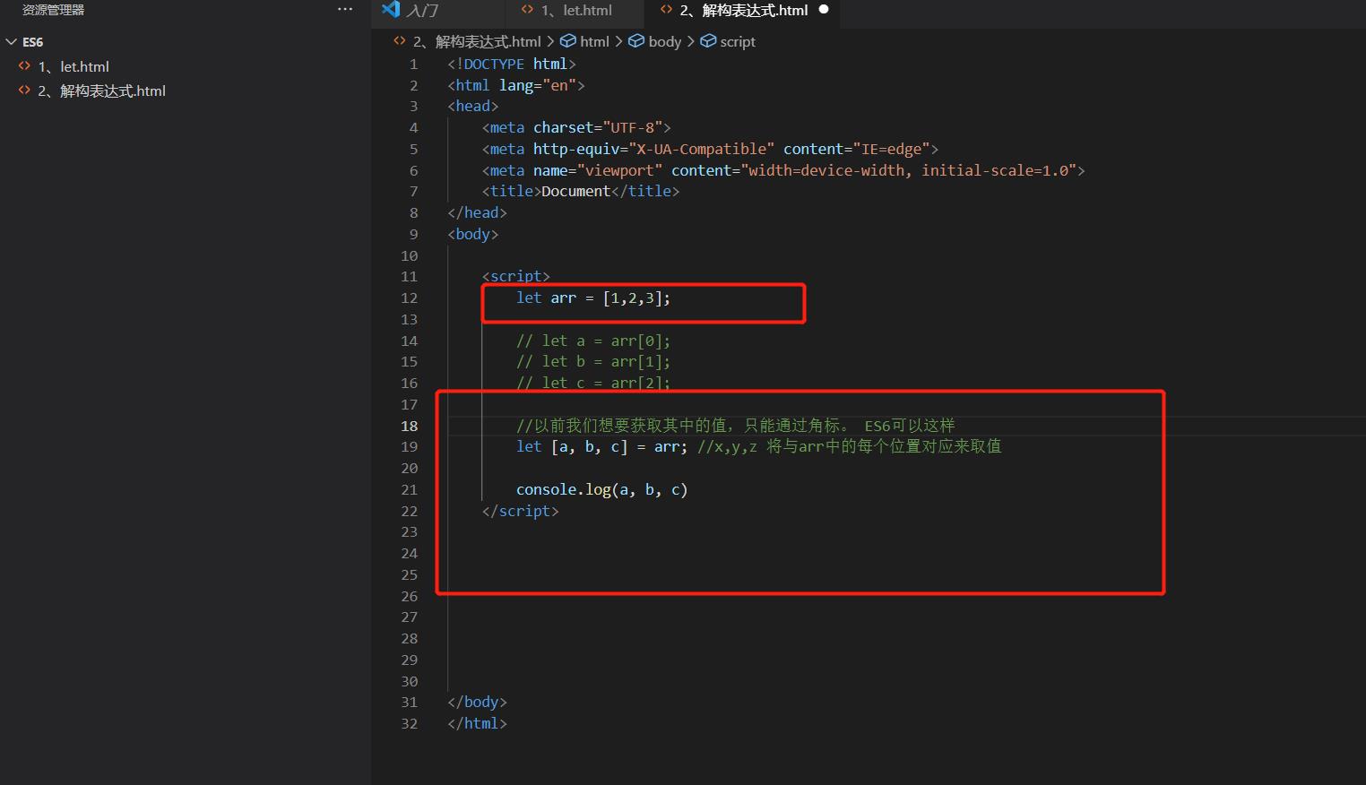Click the 'let [a, b, c] = arr;' code
The image size is (1366, 785).
click(602, 446)
